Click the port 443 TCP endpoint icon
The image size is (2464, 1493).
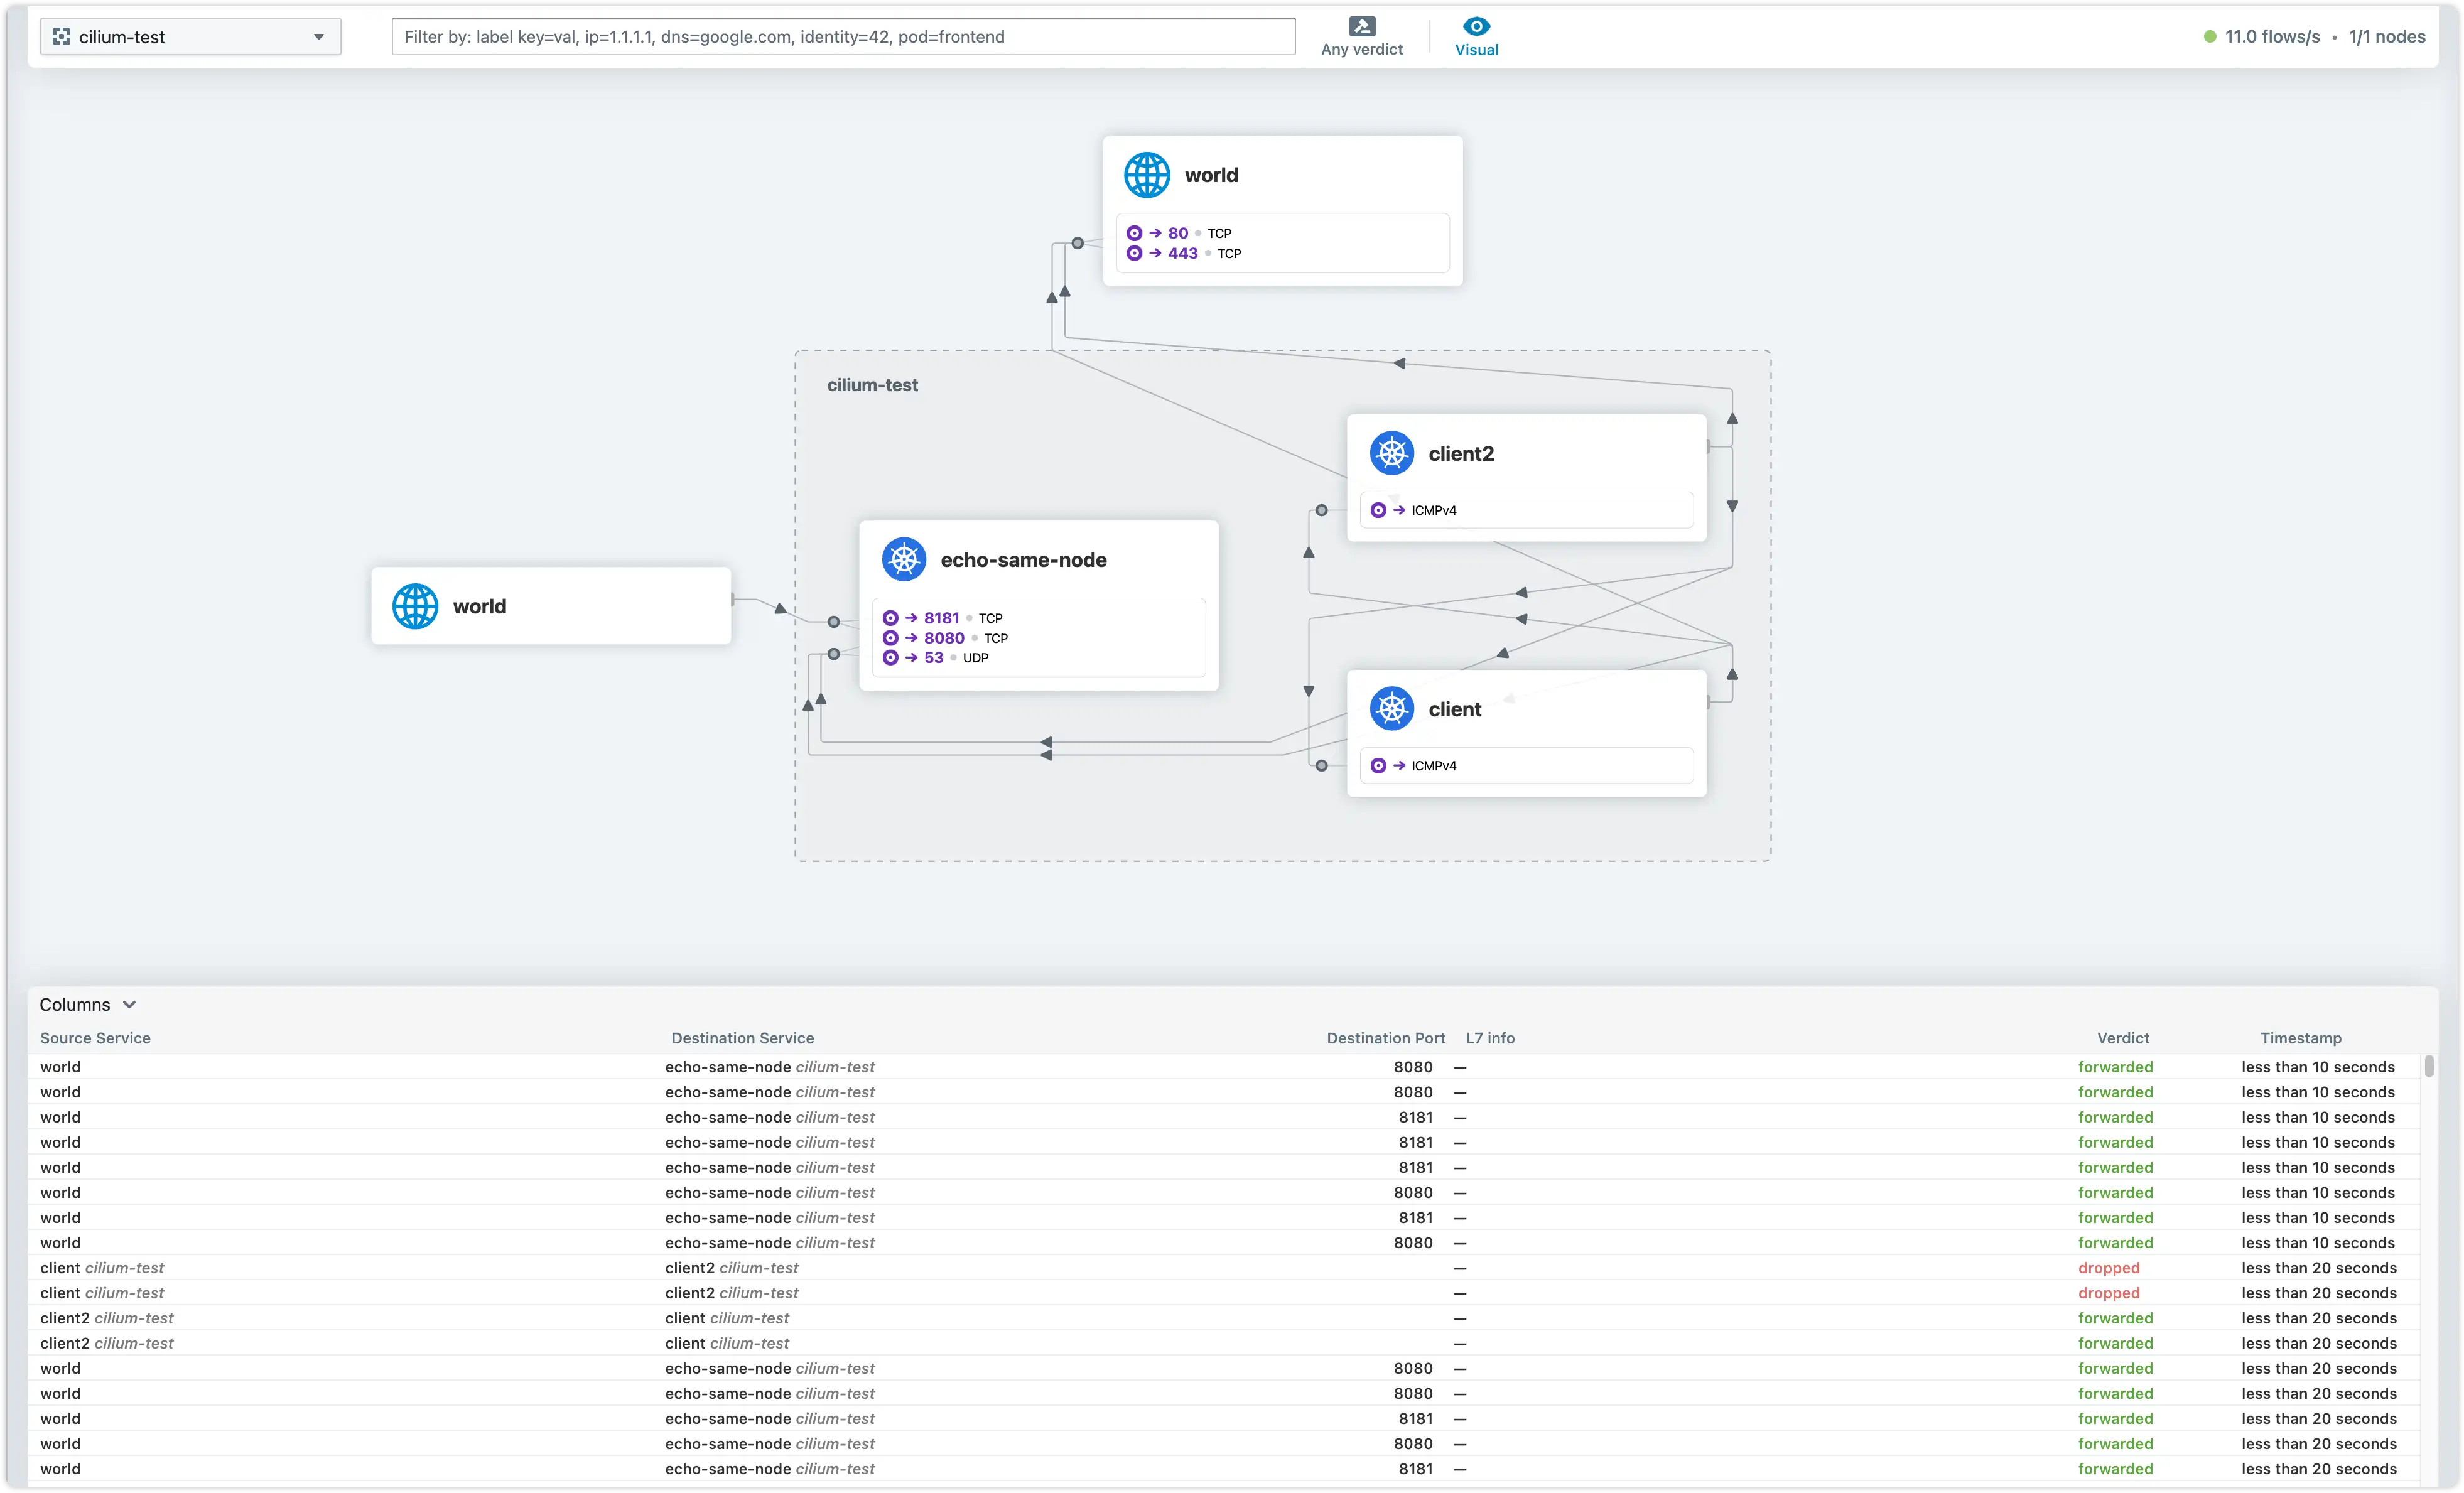(x=1134, y=253)
